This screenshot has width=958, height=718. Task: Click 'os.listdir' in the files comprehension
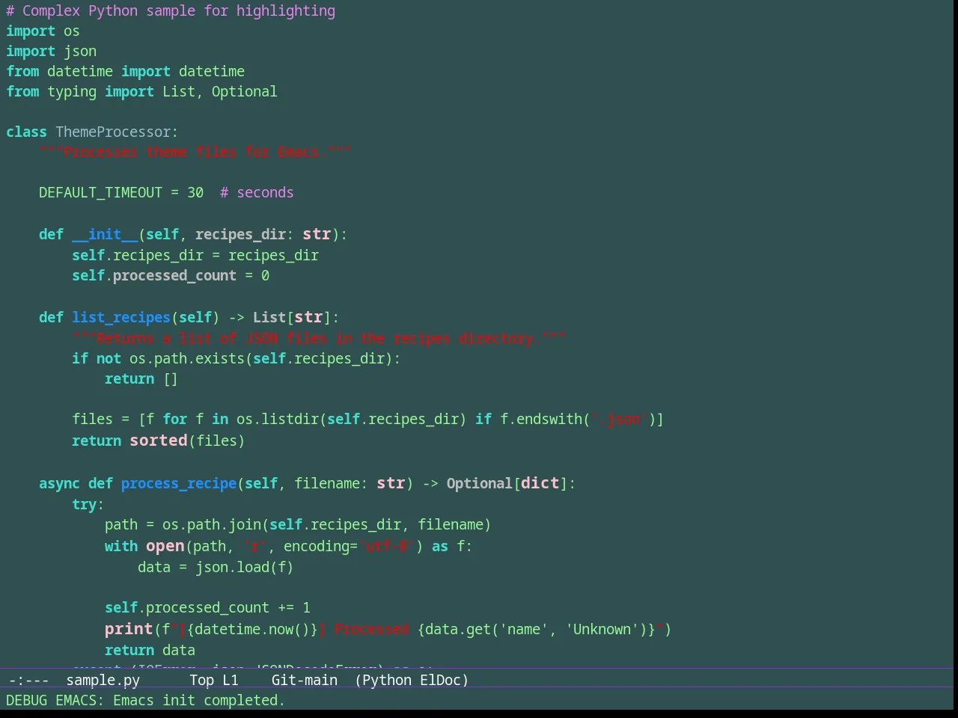278,419
